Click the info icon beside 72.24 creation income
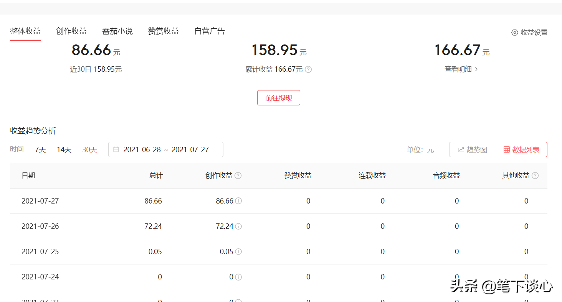This screenshot has width=562, height=302. coord(238,226)
